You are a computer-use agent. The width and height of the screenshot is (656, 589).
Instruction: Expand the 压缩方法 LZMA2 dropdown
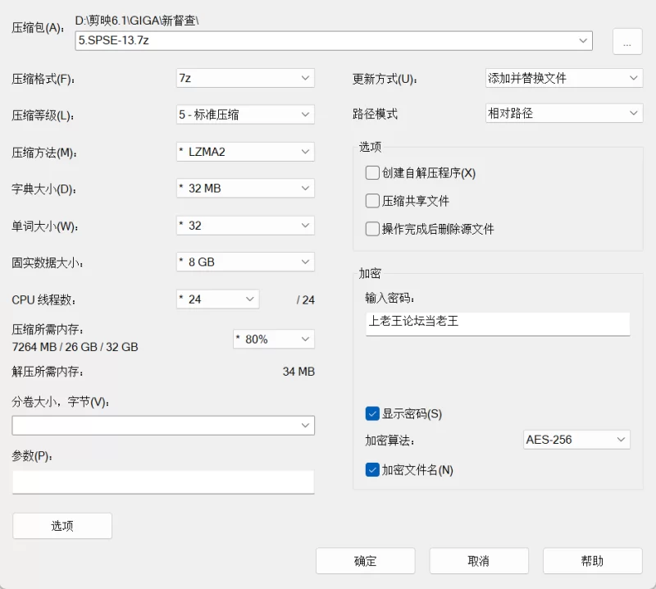point(245,152)
